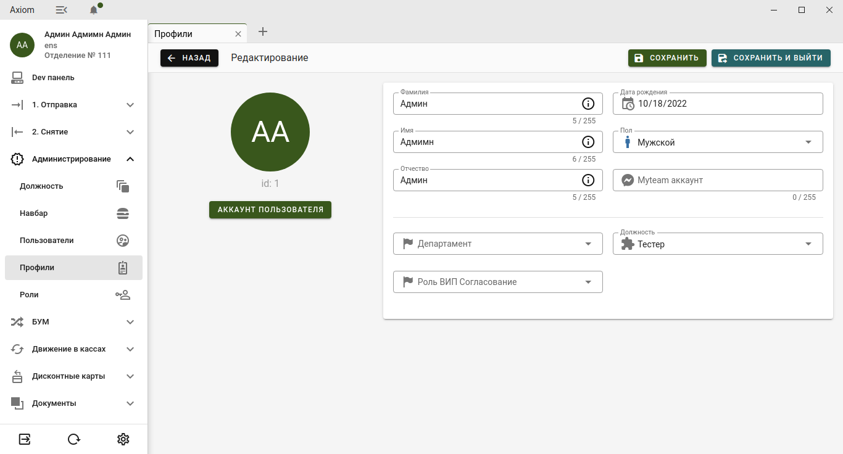Viewport: 843px width, 454px height.
Task: Click logout icon at sidebar bottom
Action: pos(25,439)
